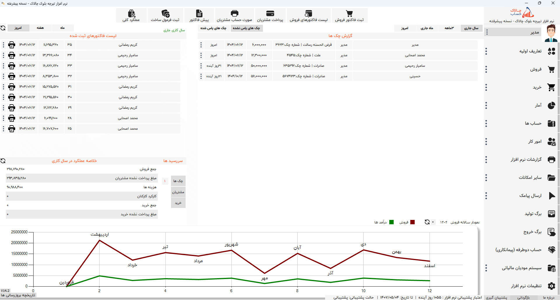Screen dimensions: 560x300
Task: Open the annual sales chart year dropdown arrow
Action: coord(433,222)
